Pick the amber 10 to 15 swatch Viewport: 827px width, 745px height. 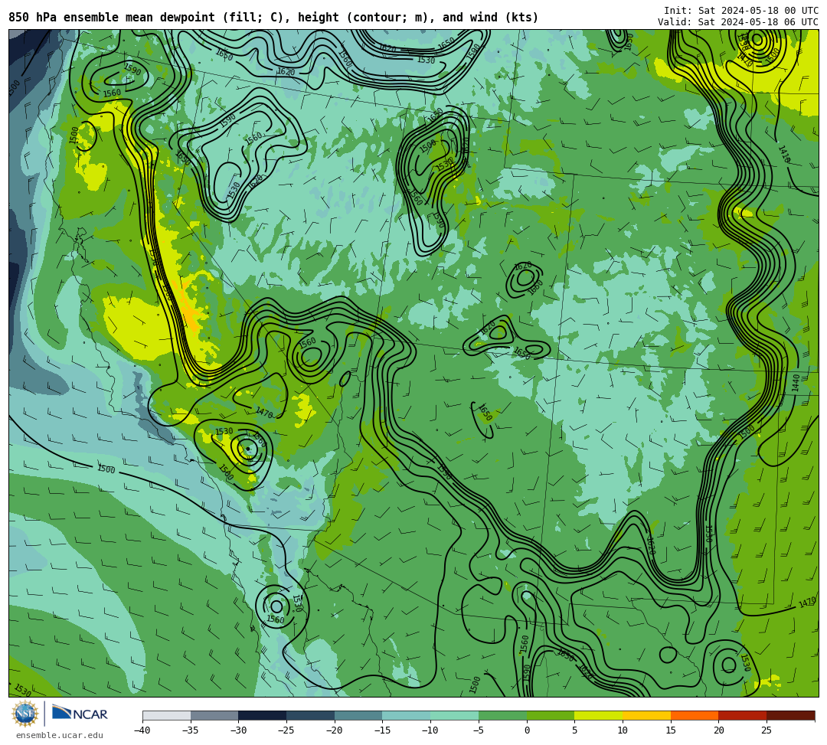tap(646, 715)
